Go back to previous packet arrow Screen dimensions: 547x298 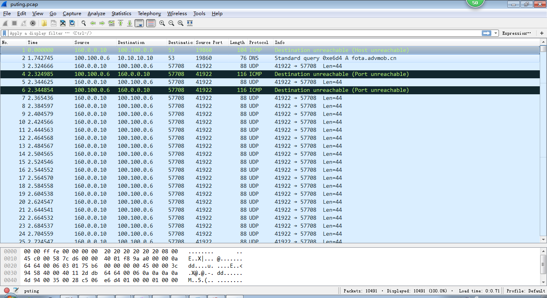point(93,23)
